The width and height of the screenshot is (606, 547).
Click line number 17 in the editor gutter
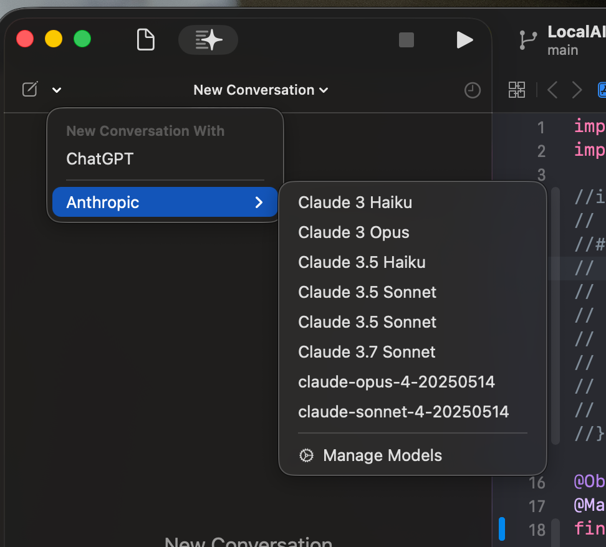pyautogui.click(x=537, y=507)
